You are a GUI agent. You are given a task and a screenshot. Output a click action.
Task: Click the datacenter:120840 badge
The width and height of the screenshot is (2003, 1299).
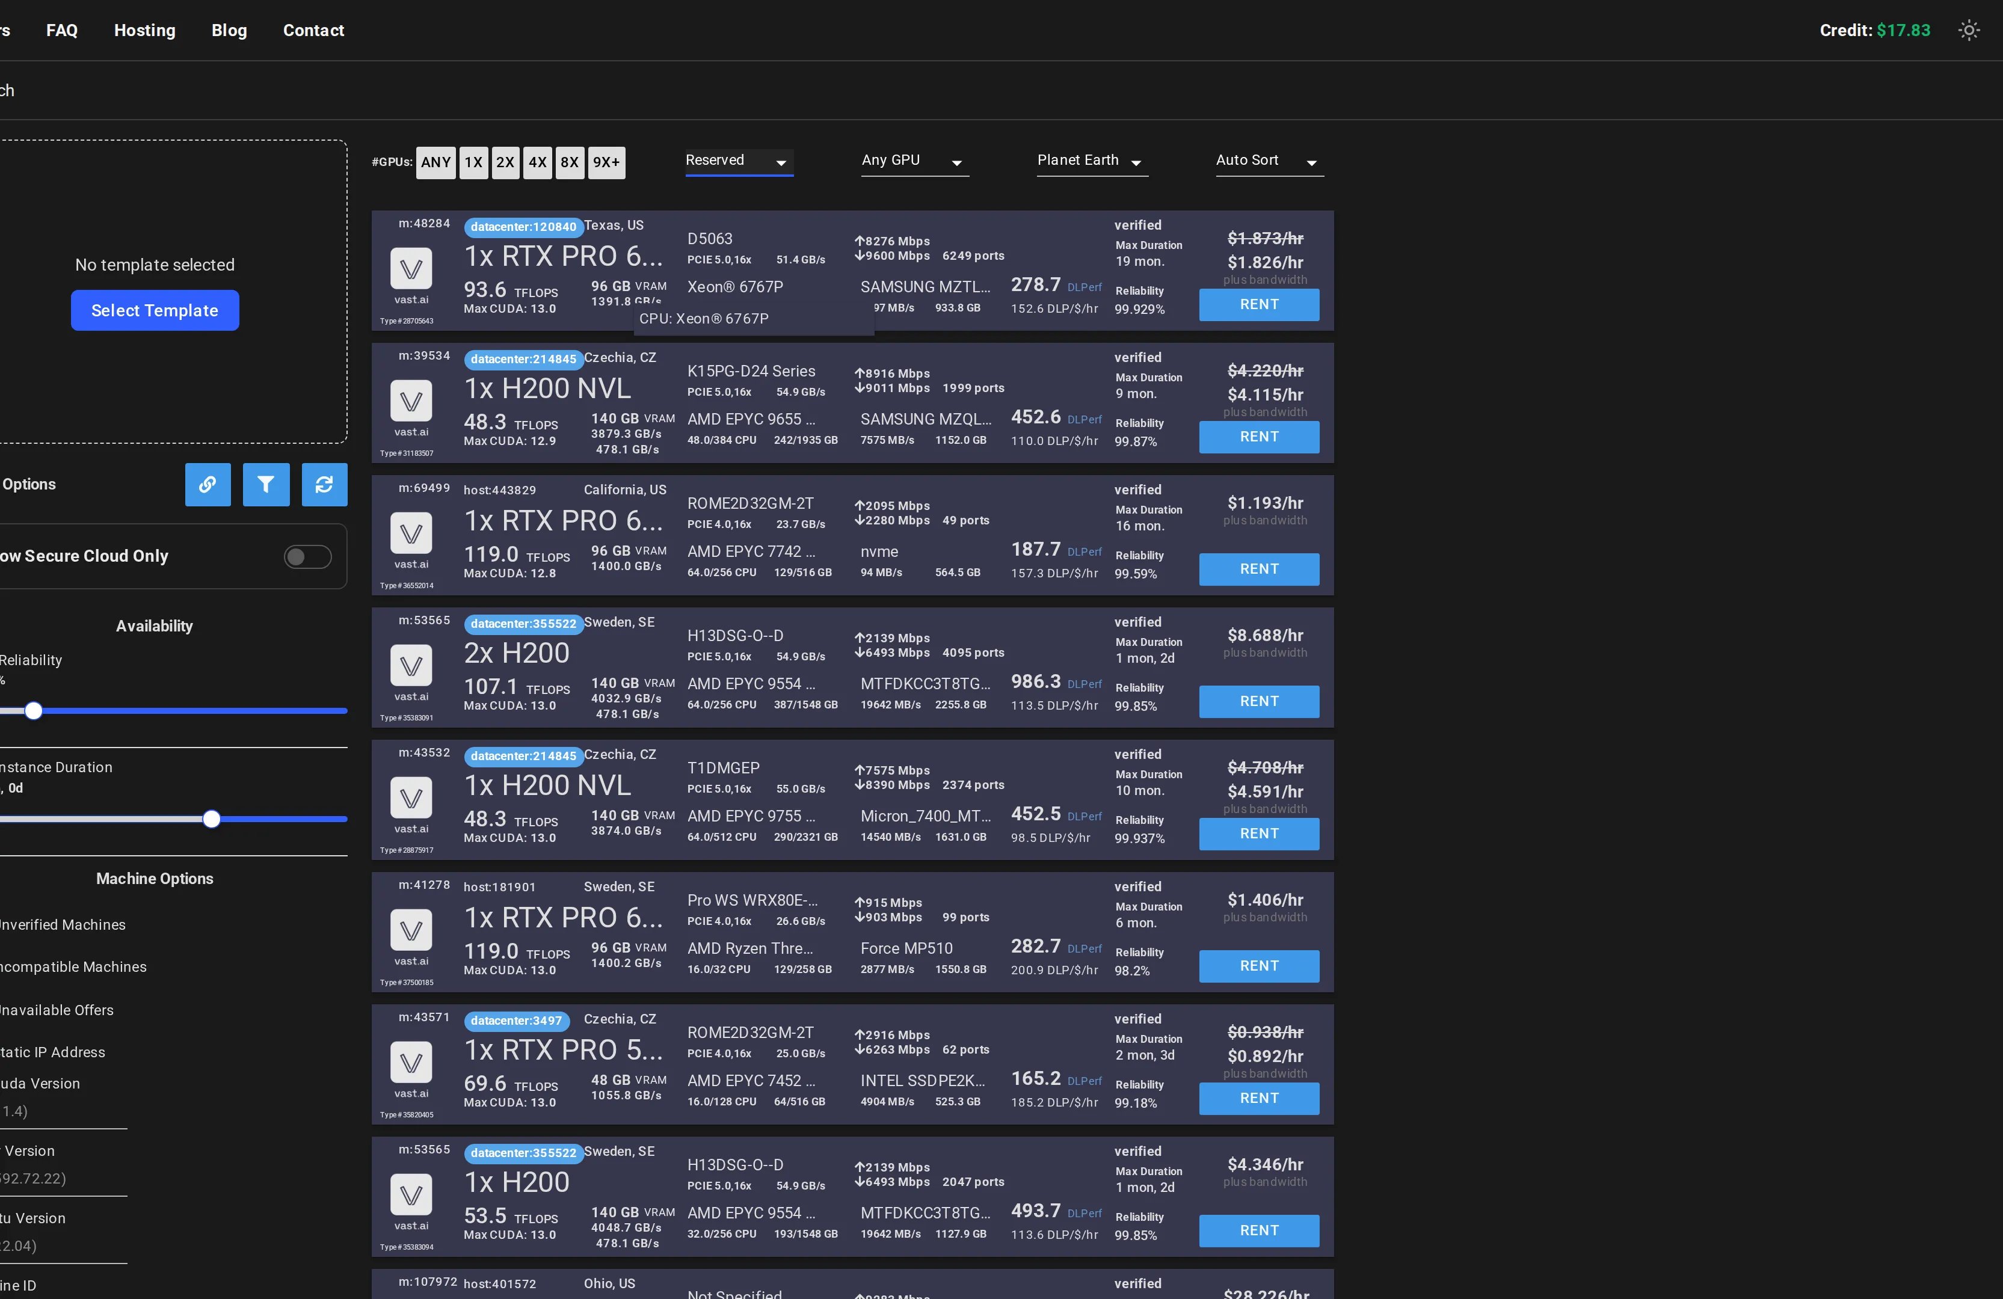(523, 226)
